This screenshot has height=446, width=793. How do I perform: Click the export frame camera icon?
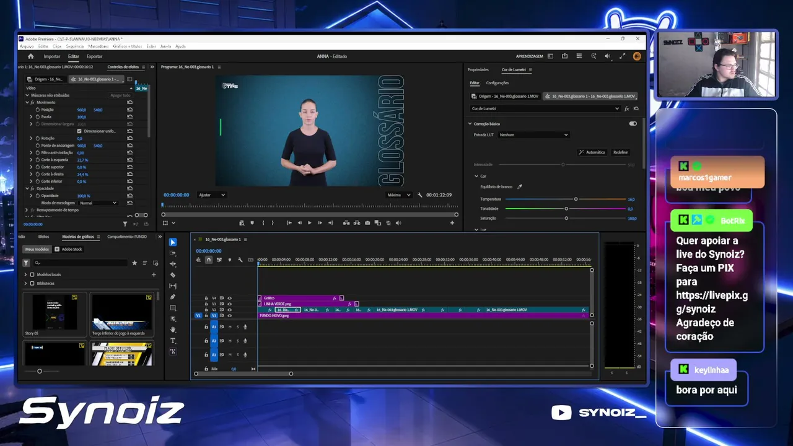tap(367, 223)
